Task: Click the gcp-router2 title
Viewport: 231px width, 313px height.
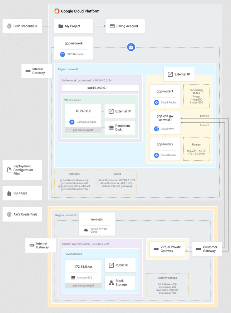Action: (x=165, y=144)
